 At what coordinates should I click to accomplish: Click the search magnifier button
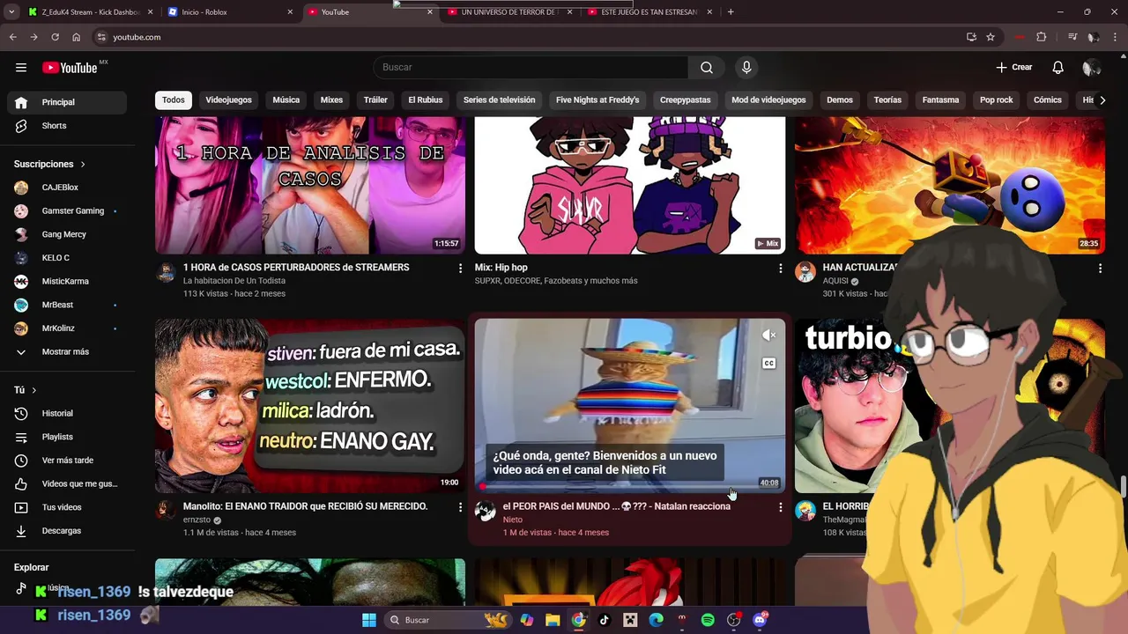coord(707,68)
